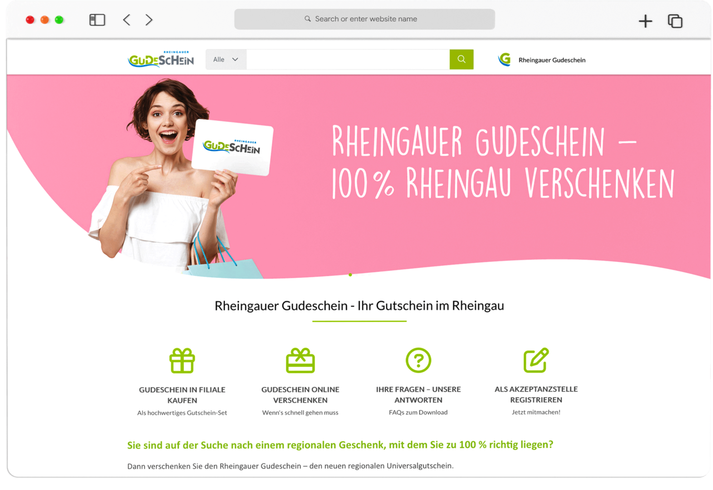Click the hero headline Rheingauer Gudeschein
The height and width of the screenshot is (490, 713).
(502, 162)
